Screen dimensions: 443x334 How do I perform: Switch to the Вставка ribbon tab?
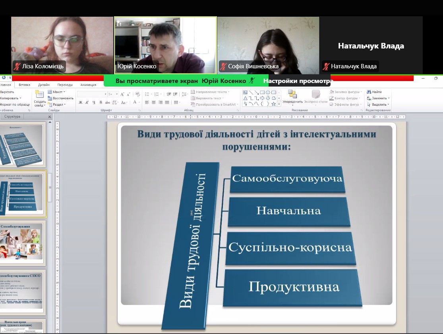coord(24,85)
